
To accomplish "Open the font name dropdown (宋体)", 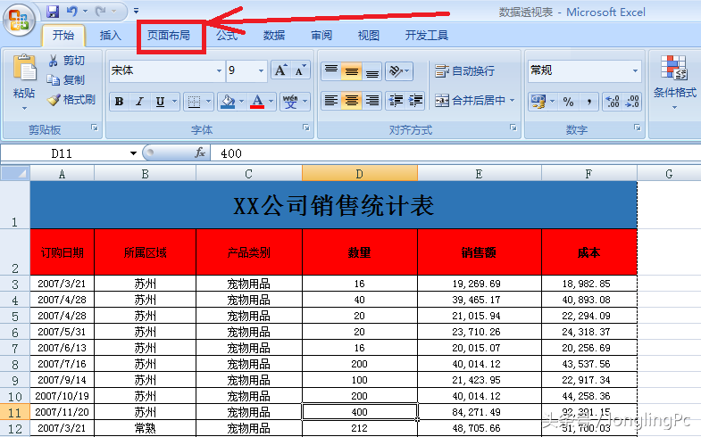I will point(219,71).
